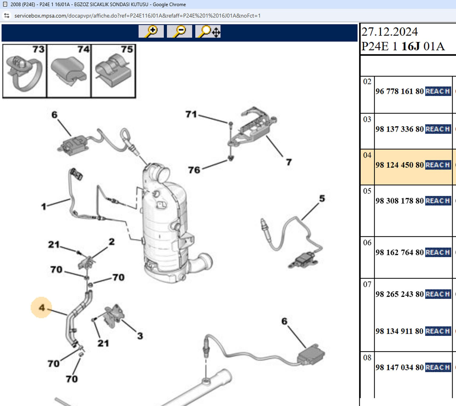Click the REACH badge for 98 308 178 80
The height and width of the screenshot is (406, 456).
438,201
